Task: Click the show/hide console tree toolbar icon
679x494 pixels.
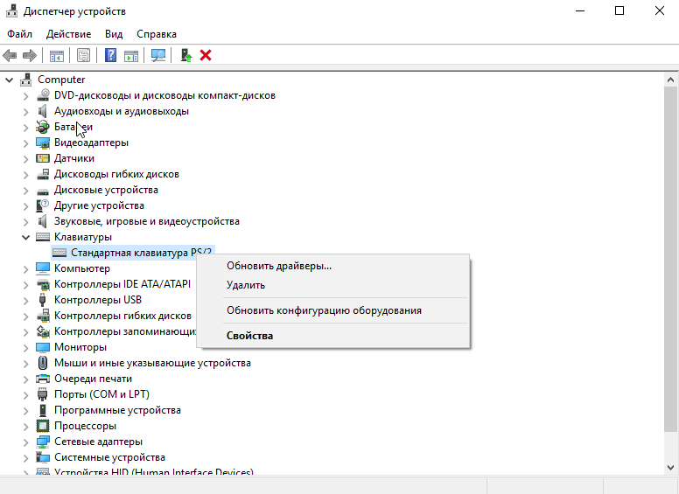Action: (x=56, y=55)
